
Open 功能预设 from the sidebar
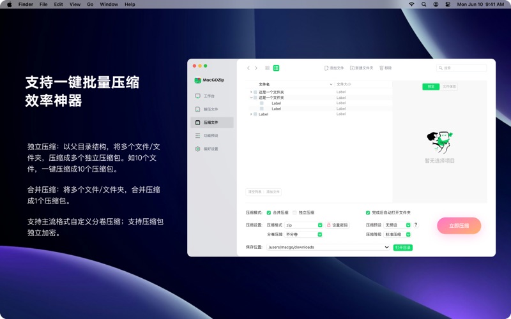[x=212, y=135]
